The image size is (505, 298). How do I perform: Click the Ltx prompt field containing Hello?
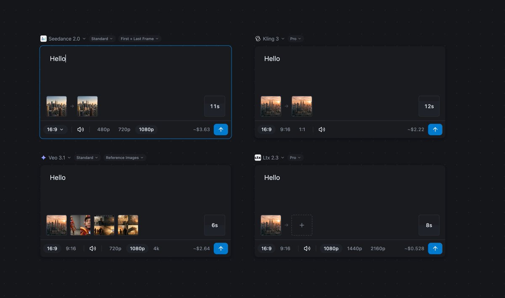point(350,190)
